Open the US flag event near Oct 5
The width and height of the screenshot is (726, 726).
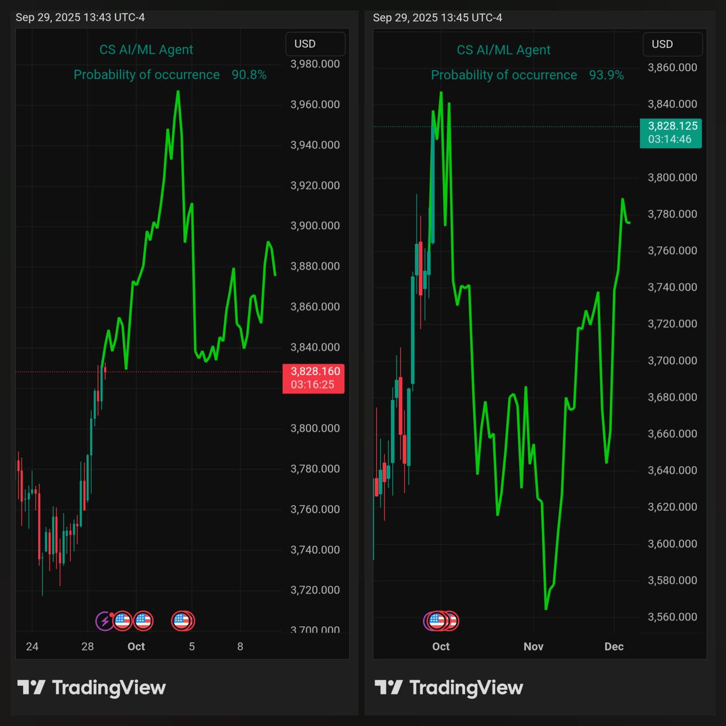click(181, 621)
